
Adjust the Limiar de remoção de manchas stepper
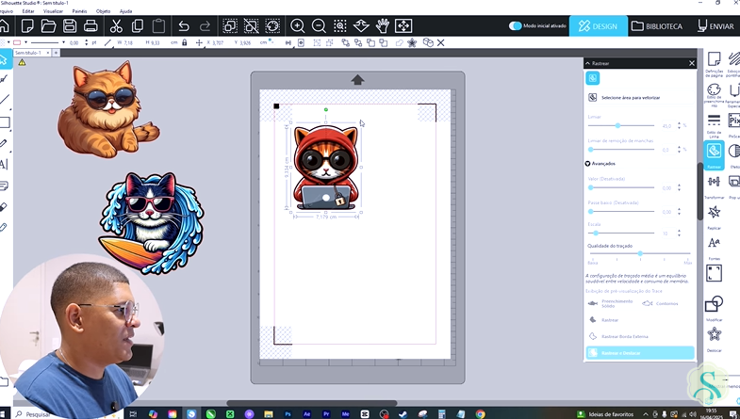pos(679,150)
